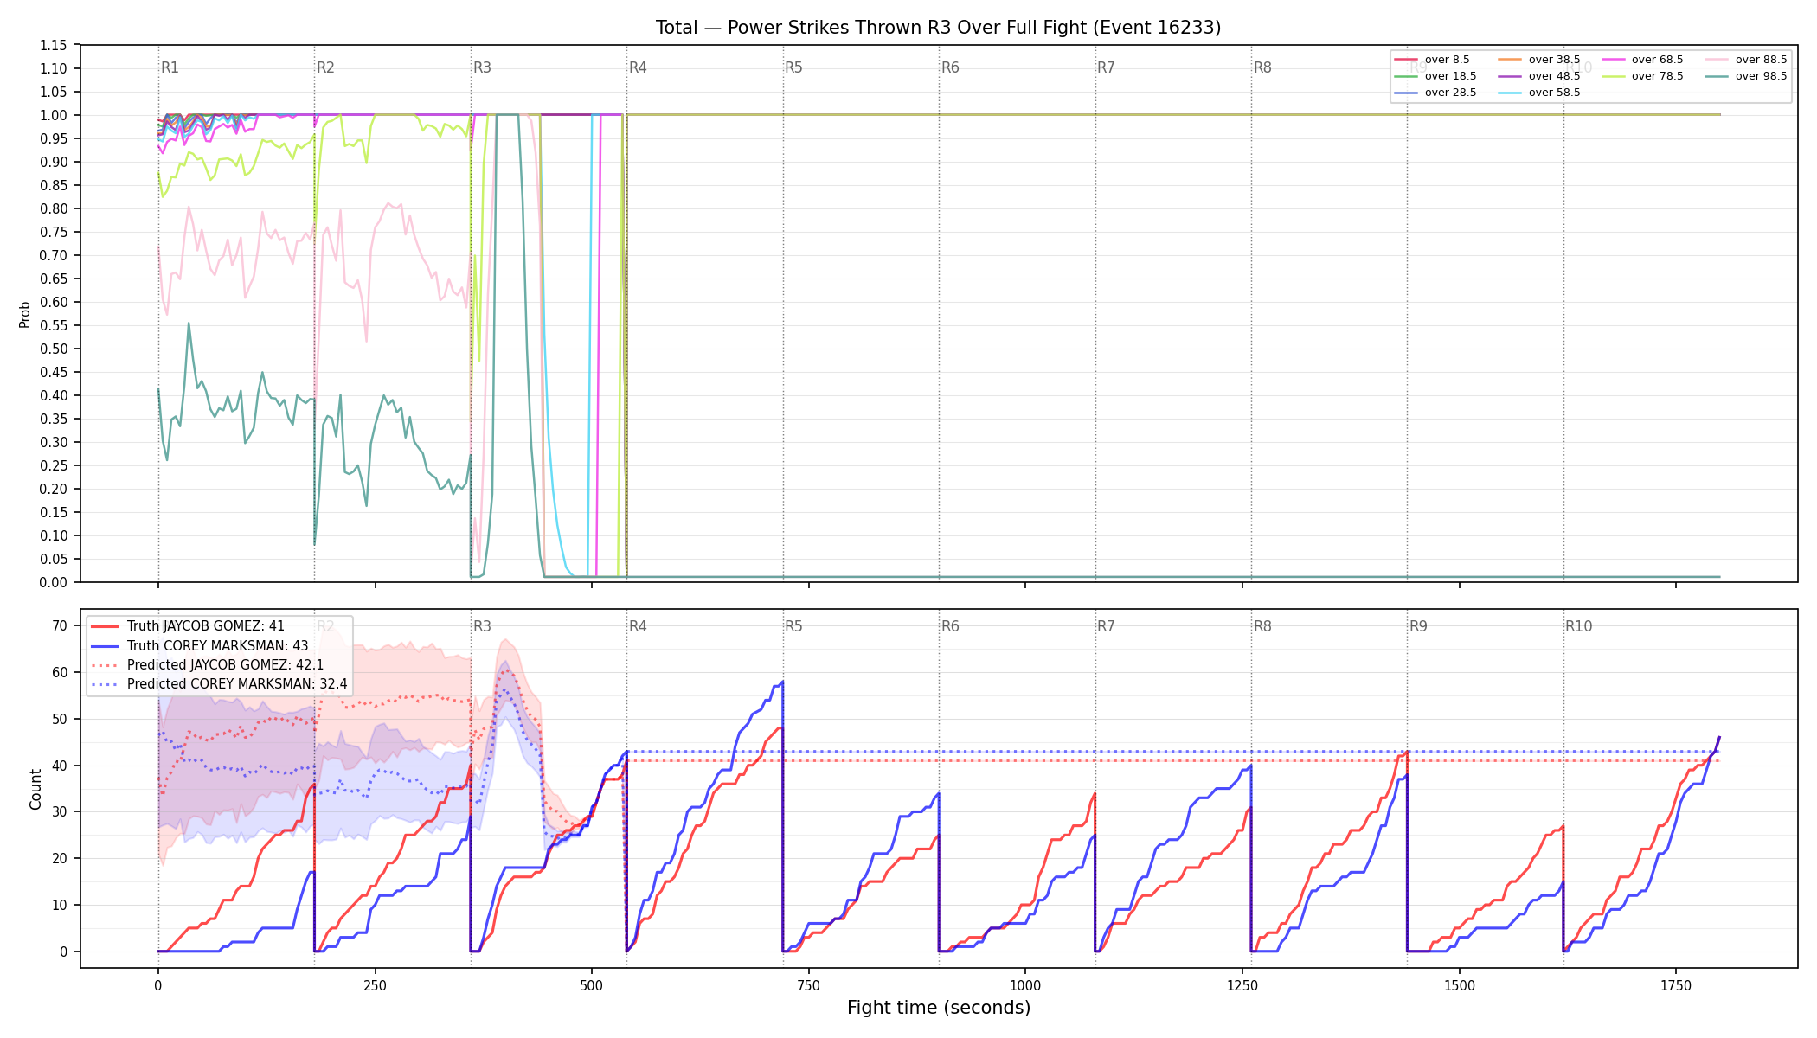
Task: Select 'Predicted COREY MARKSMAN: 32.4' legend entry
Action: click(219, 684)
